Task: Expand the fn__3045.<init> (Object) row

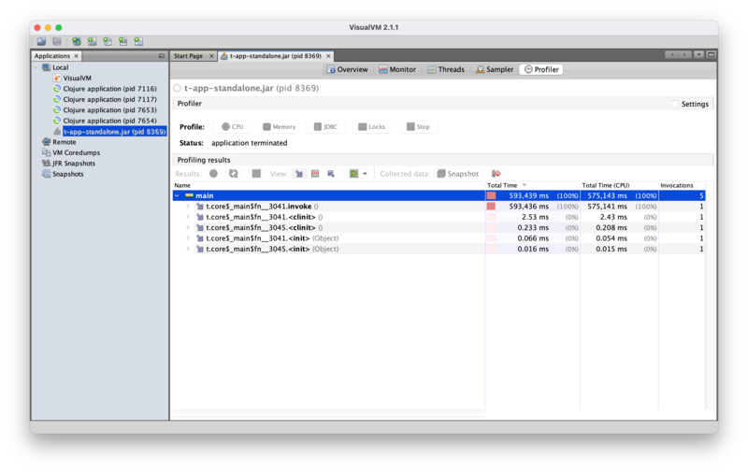Action: coord(188,249)
